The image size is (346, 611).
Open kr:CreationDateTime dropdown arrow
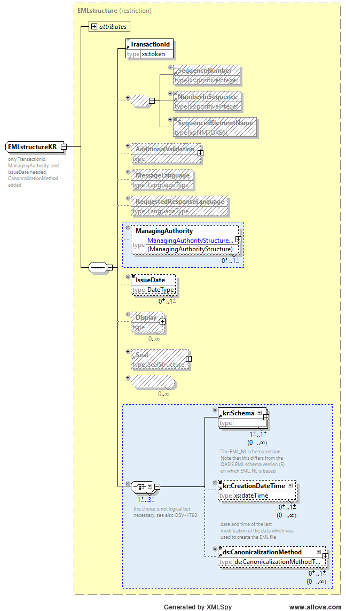tap(290, 486)
